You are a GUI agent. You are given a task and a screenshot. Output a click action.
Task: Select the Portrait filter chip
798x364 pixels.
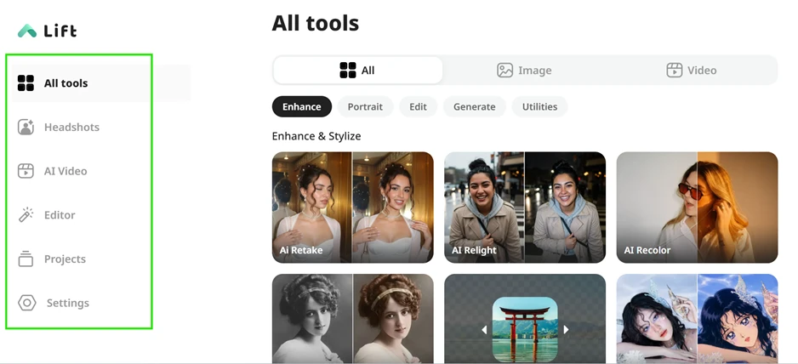pyautogui.click(x=365, y=106)
